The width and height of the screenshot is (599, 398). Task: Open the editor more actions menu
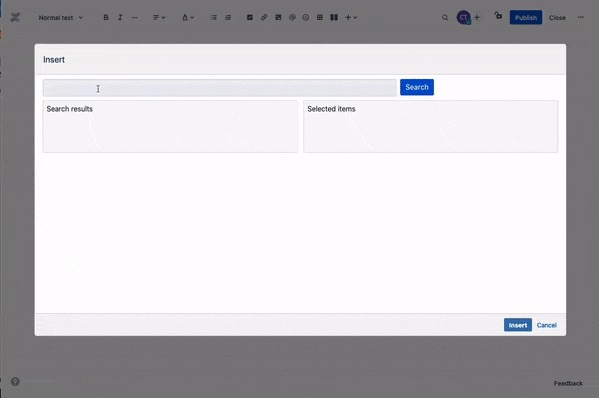point(581,18)
